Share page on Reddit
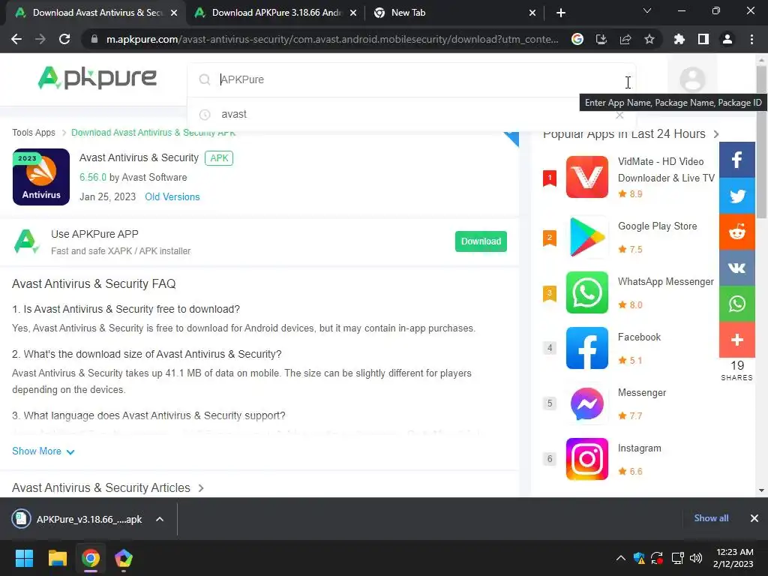The height and width of the screenshot is (576, 768). tap(736, 232)
